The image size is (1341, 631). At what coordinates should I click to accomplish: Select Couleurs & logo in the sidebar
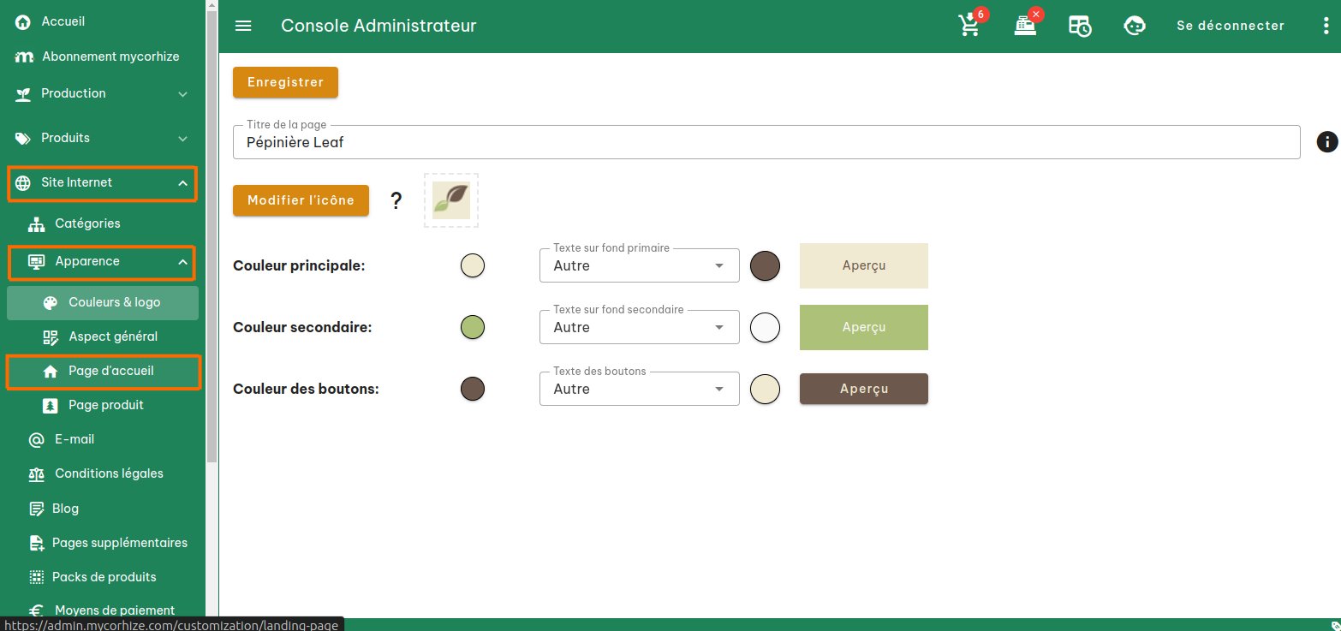tap(112, 302)
